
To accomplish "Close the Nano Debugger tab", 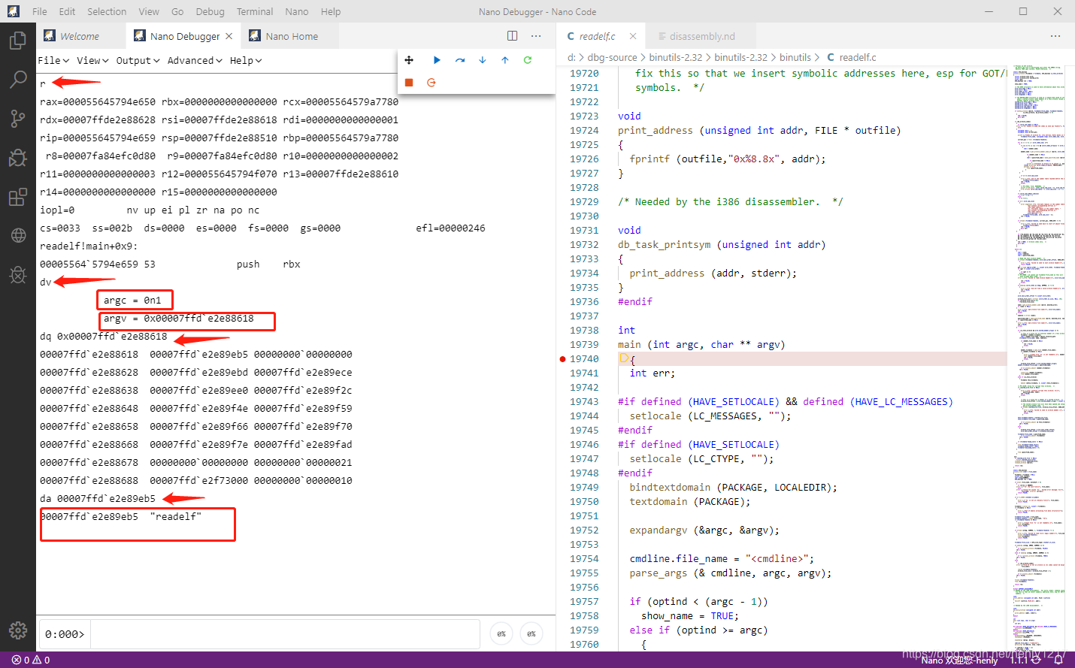I will pyautogui.click(x=229, y=36).
